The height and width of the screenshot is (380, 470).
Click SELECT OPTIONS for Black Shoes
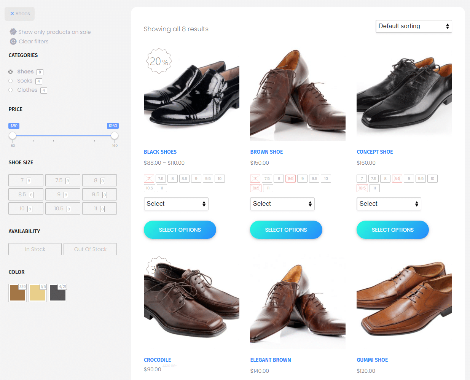click(180, 230)
